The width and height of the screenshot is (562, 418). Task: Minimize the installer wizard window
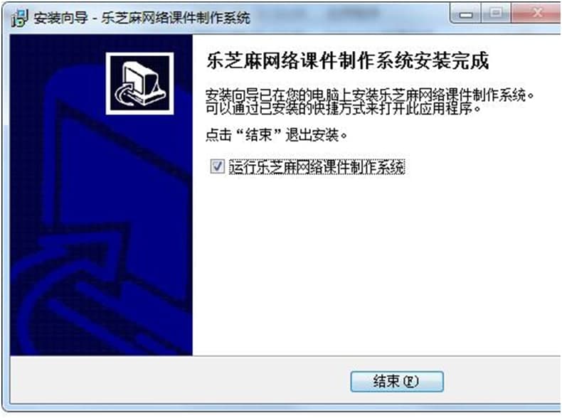pos(466,14)
